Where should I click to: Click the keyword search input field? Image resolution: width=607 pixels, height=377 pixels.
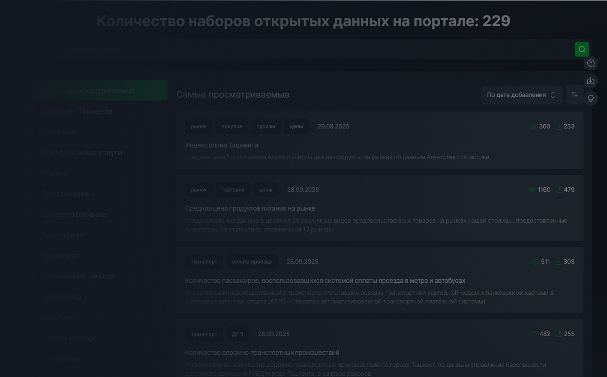(304, 49)
